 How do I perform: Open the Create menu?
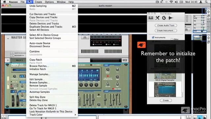tap(38, 2)
